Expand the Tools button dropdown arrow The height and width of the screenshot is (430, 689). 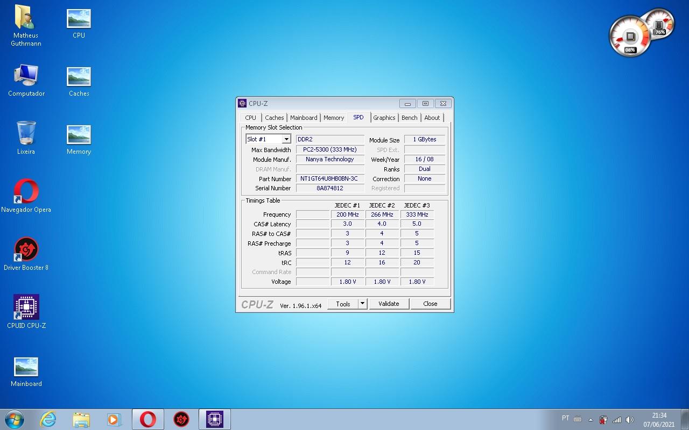tap(363, 304)
